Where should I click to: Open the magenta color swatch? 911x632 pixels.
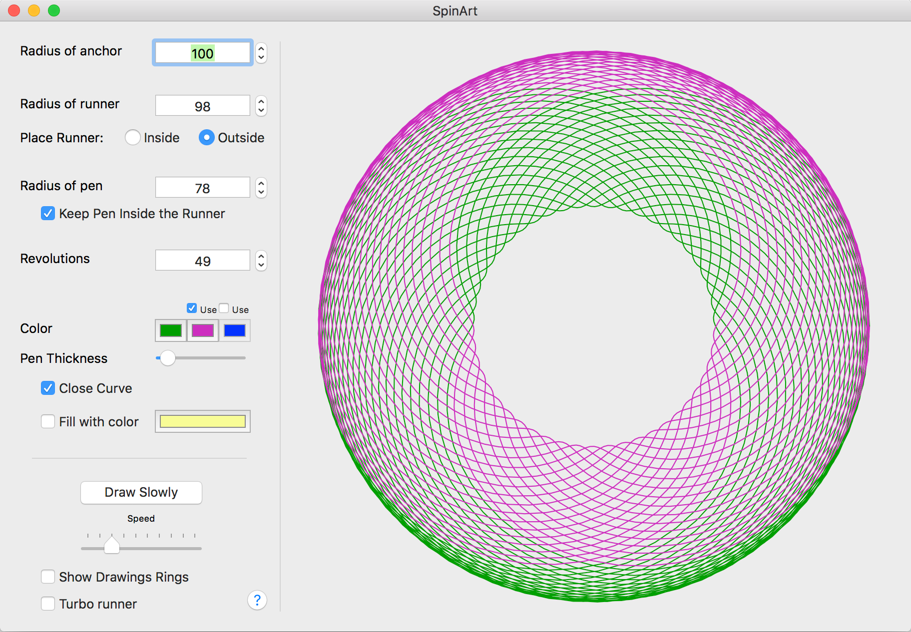click(203, 330)
